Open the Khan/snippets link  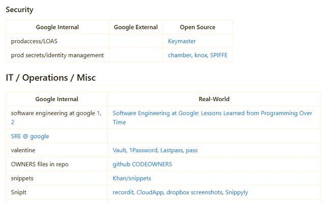point(132,179)
